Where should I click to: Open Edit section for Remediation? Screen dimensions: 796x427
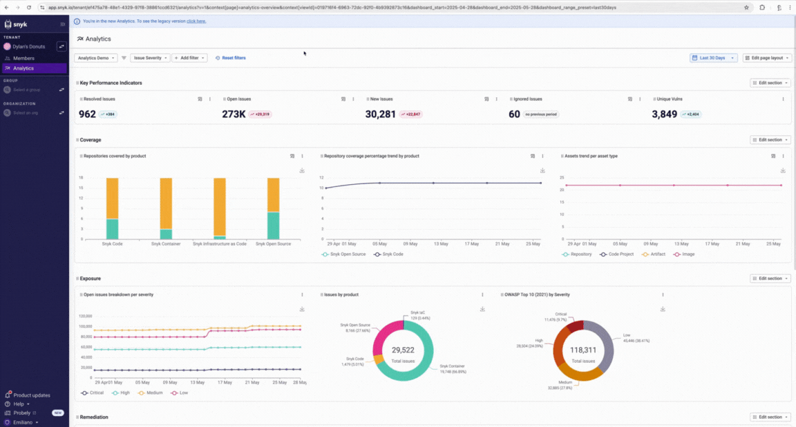770,417
